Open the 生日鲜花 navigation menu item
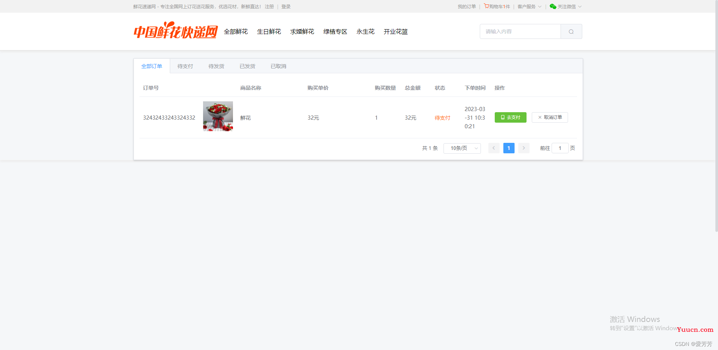Viewport: 718px width, 350px height. pyautogui.click(x=269, y=32)
